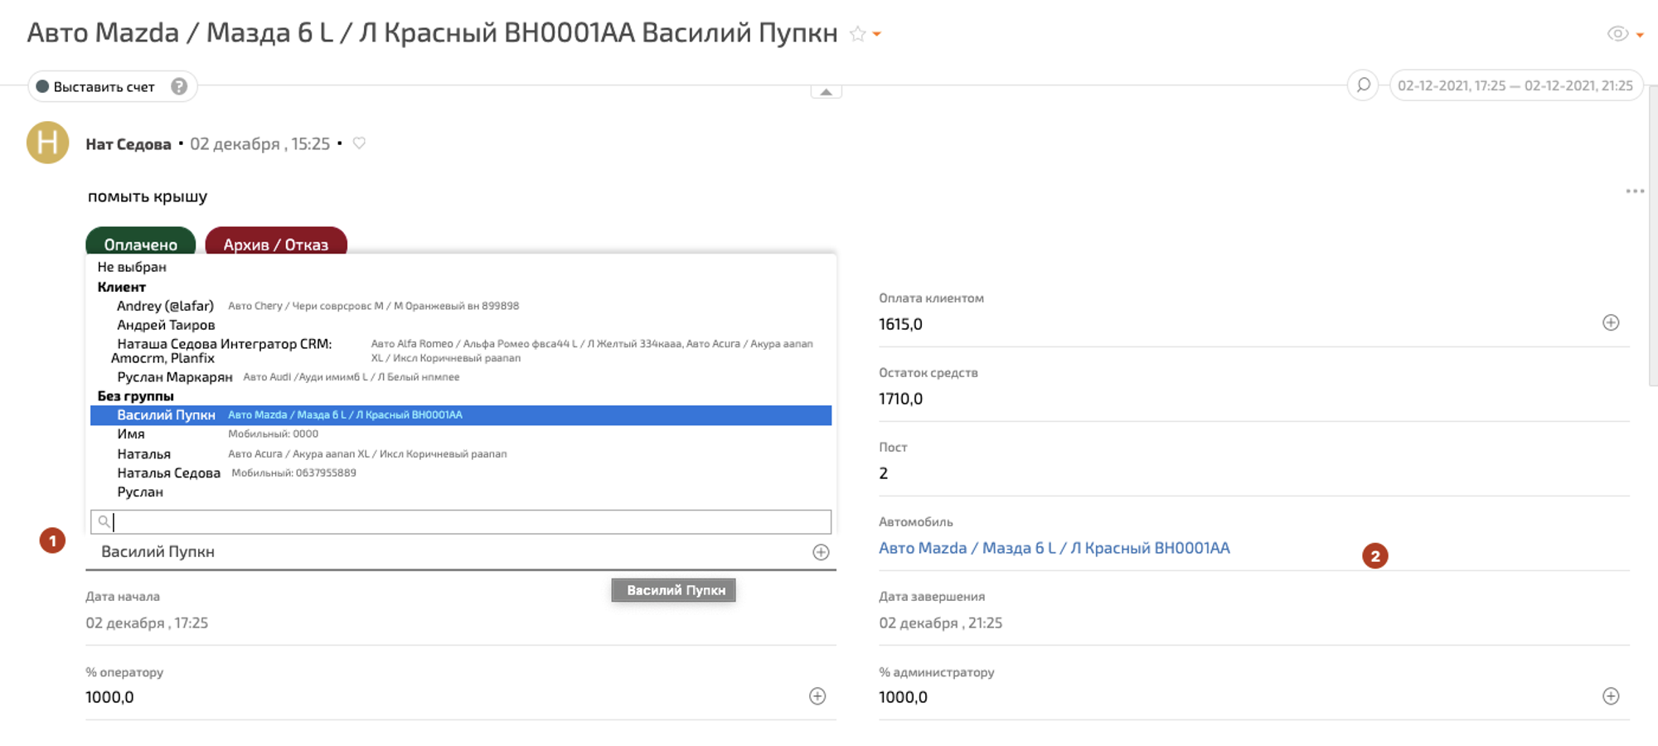Image resolution: width=1658 pixels, height=746 pixels.
Task: Click the help question mark icon
Action: click(x=179, y=86)
